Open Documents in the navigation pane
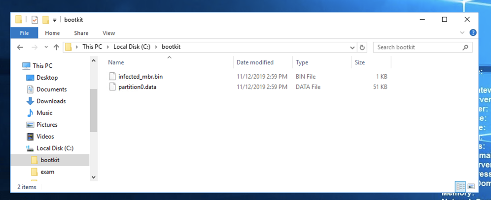The height and width of the screenshot is (200, 491). coord(51,89)
